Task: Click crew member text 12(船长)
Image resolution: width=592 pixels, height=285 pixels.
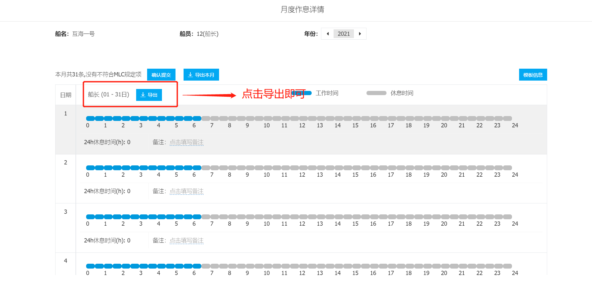Action: click(x=207, y=34)
